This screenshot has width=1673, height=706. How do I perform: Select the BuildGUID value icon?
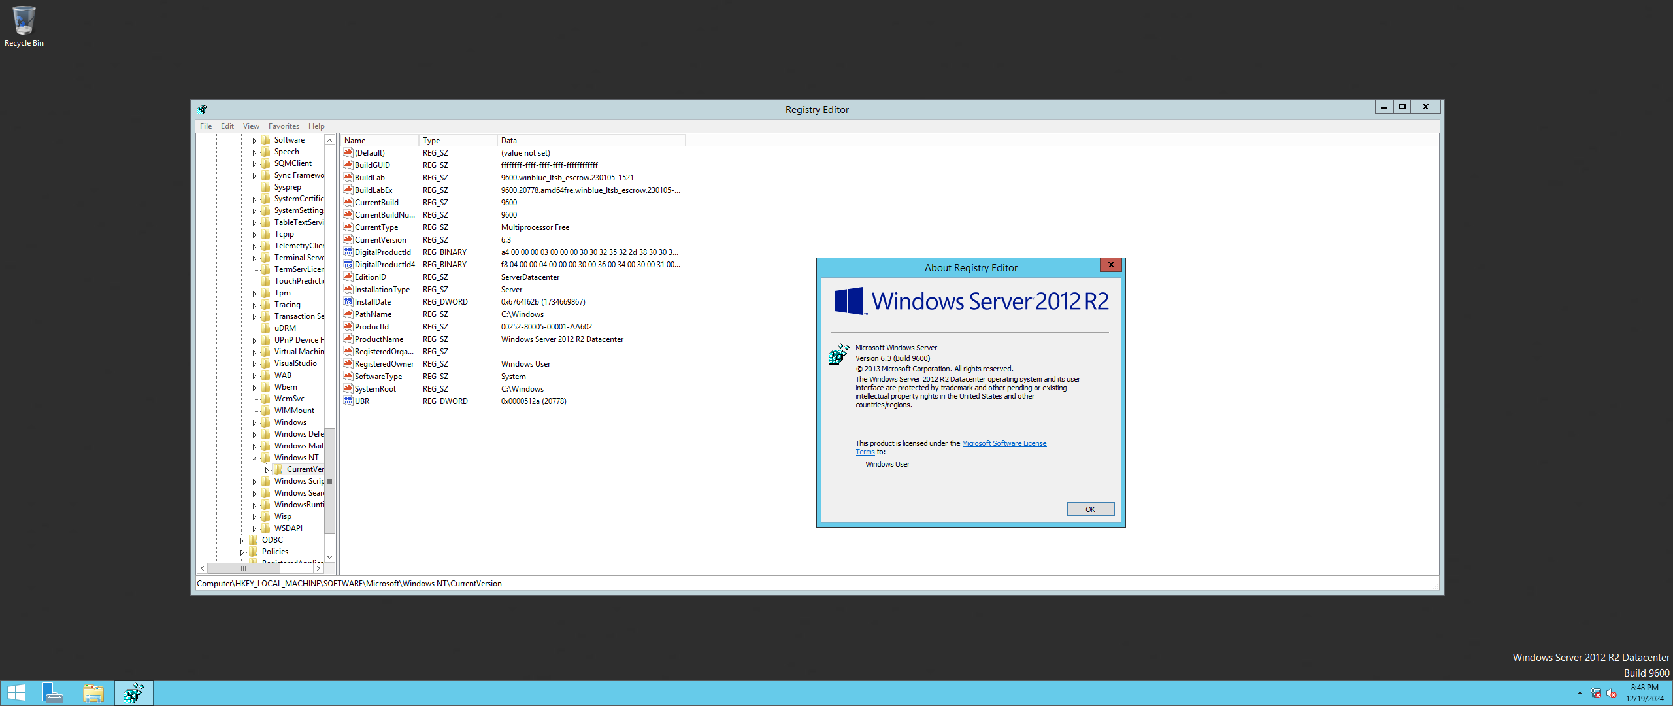coord(348,165)
